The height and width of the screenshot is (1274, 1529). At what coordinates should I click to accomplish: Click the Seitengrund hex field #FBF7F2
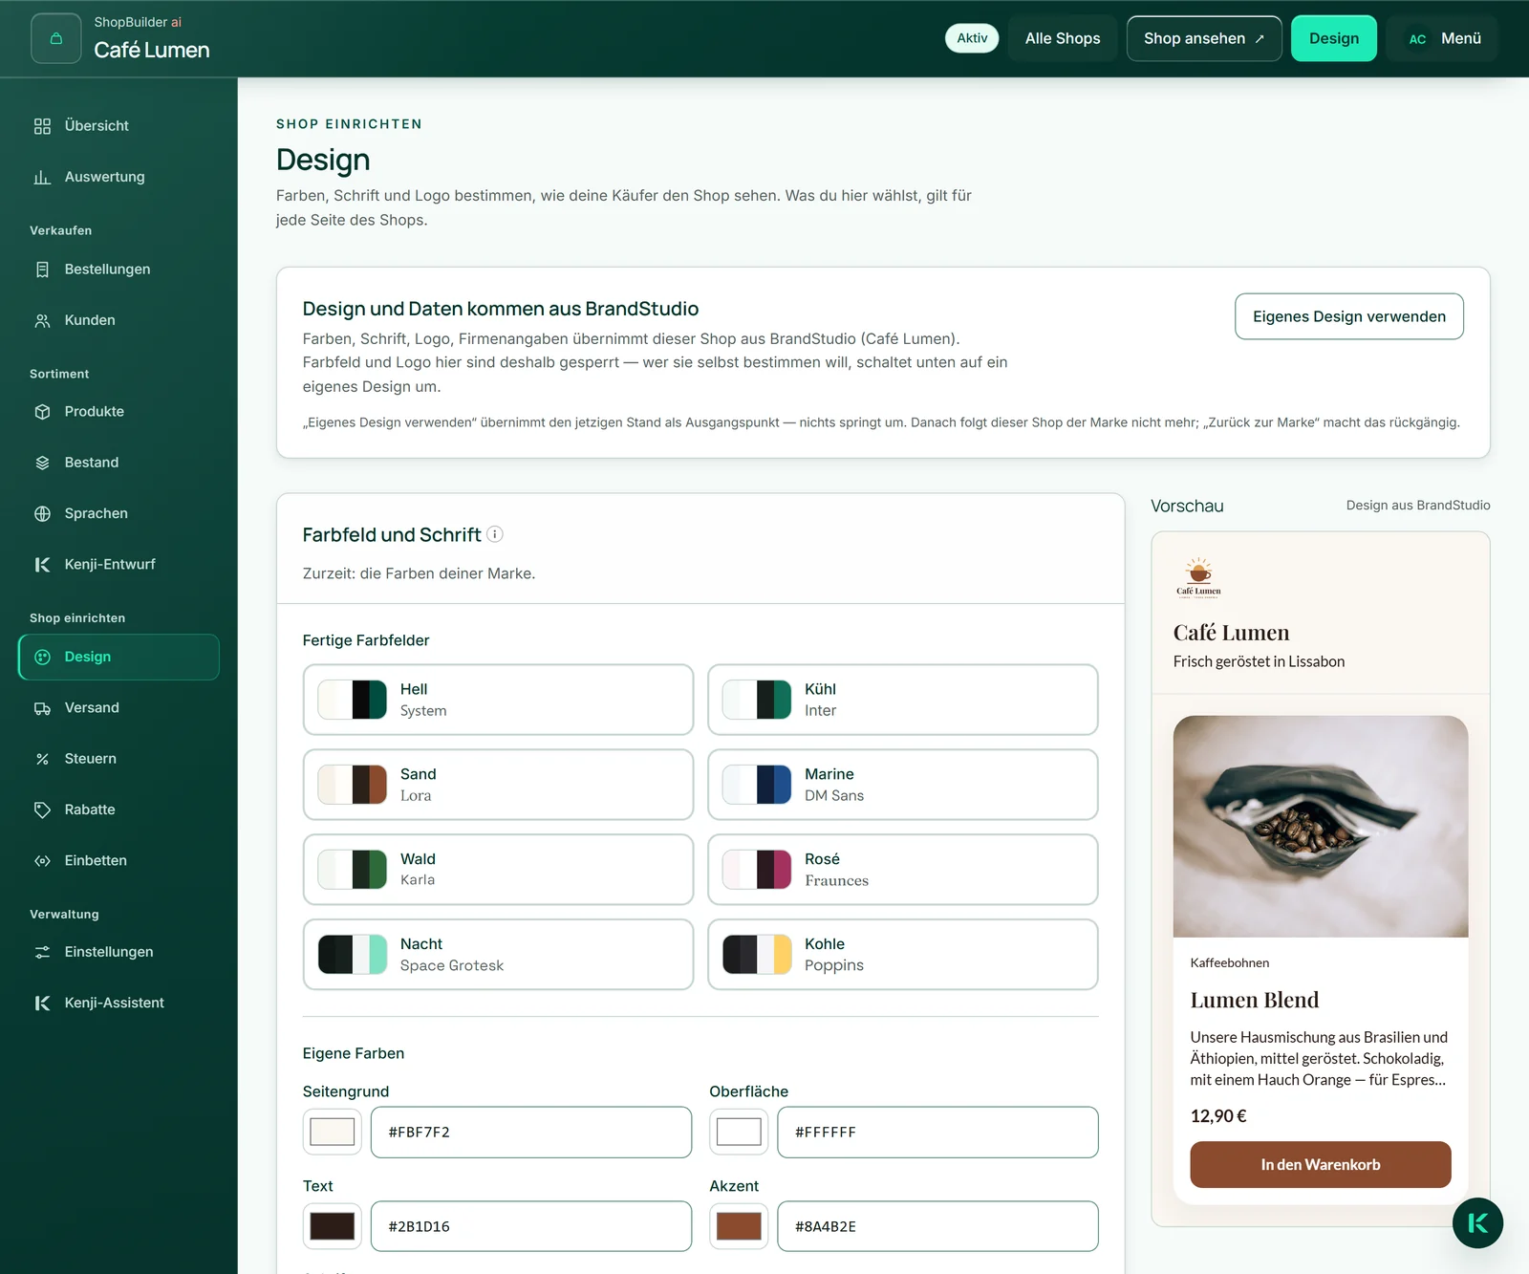[x=531, y=1132]
